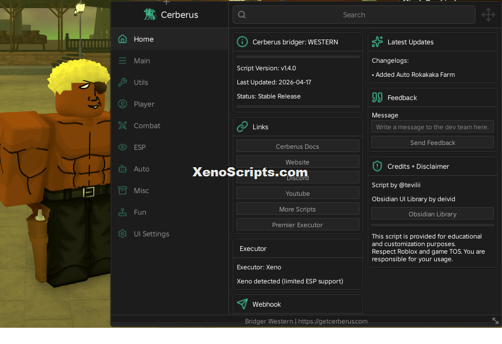Focus the Search input field
Viewport: 502px width, 344px height.
(354, 15)
